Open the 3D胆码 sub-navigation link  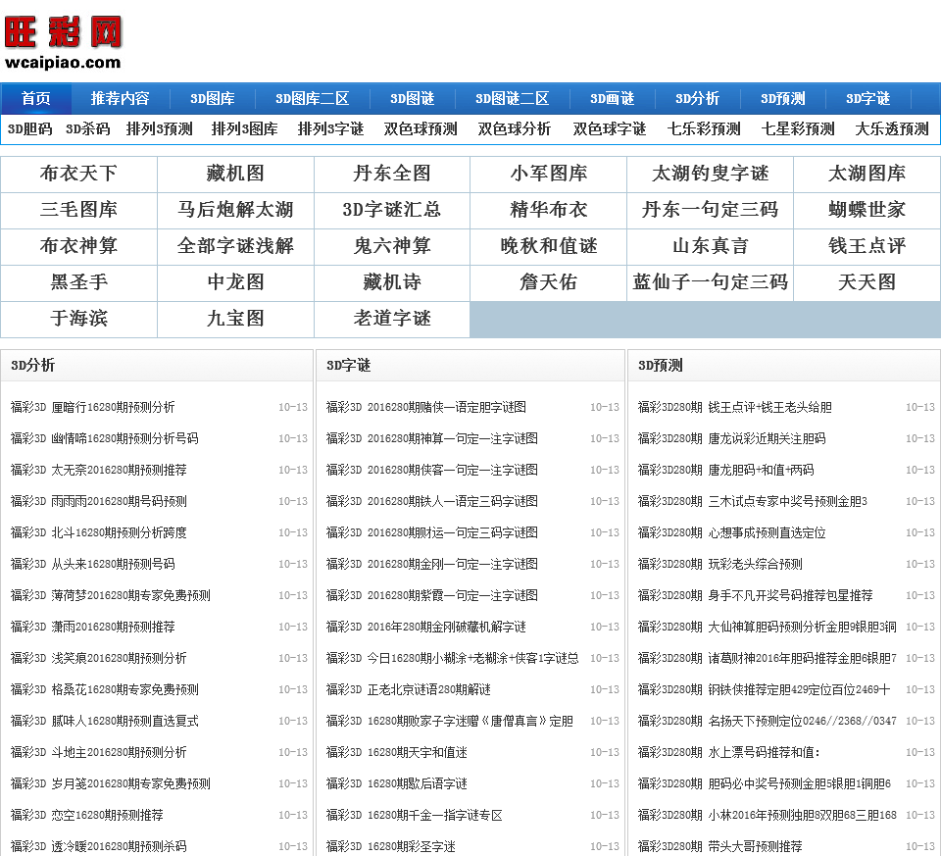30,129
